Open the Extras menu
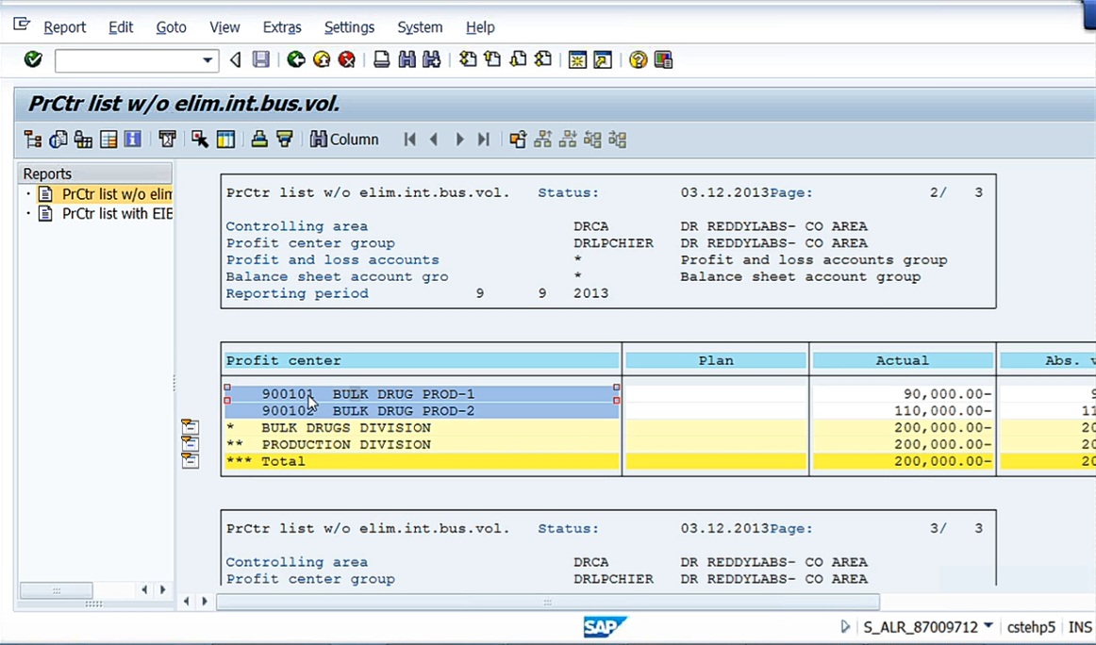The height and width of the screenshot is (645, 1096). (282, 27)
